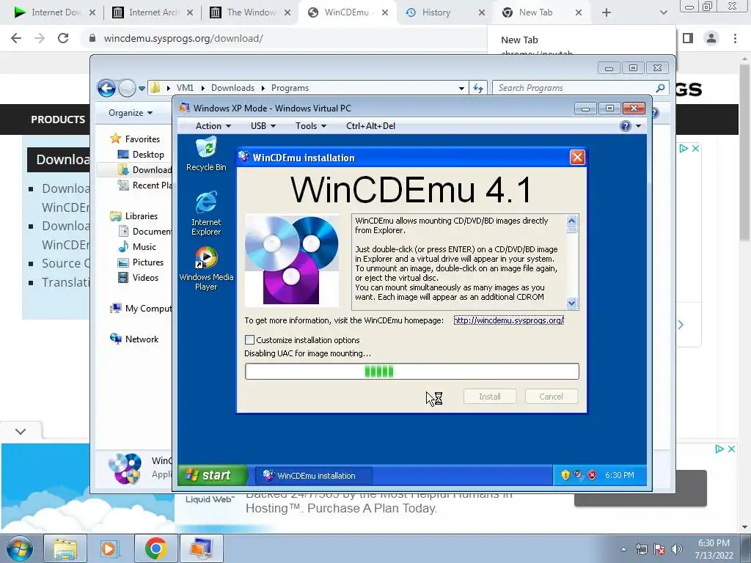Screen dimensions: 751x563
Task: Select Network in the Explorer navigation pane
Action: point(142,339)
